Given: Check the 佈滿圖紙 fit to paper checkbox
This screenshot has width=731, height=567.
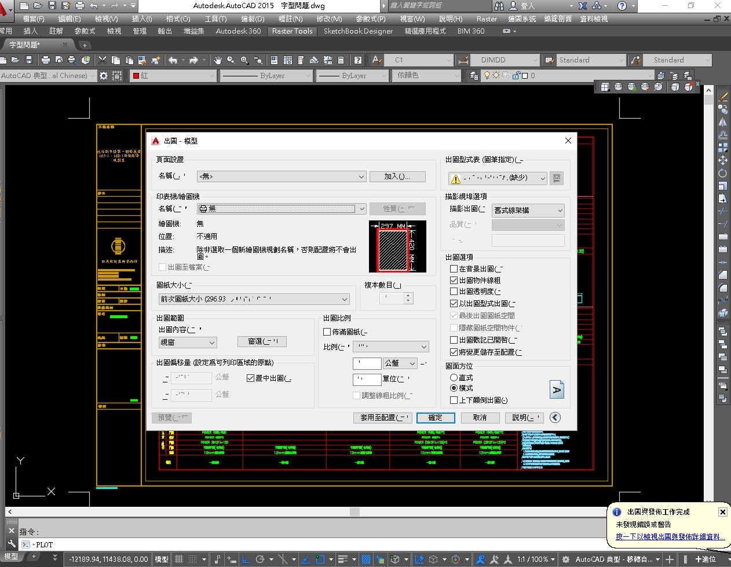Looking at the screenshot, I should click(x=327, y=332).
